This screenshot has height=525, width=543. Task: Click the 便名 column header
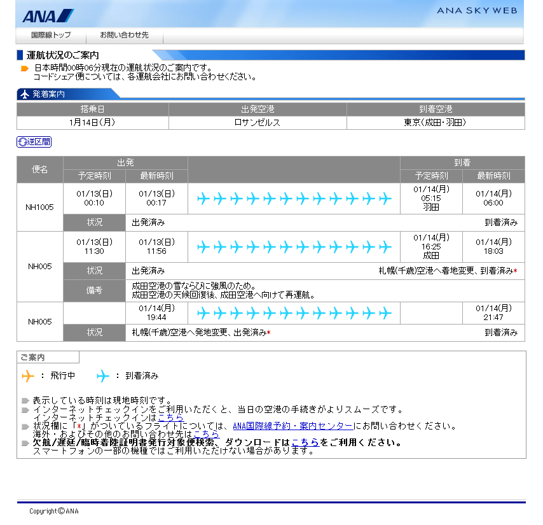40,169
